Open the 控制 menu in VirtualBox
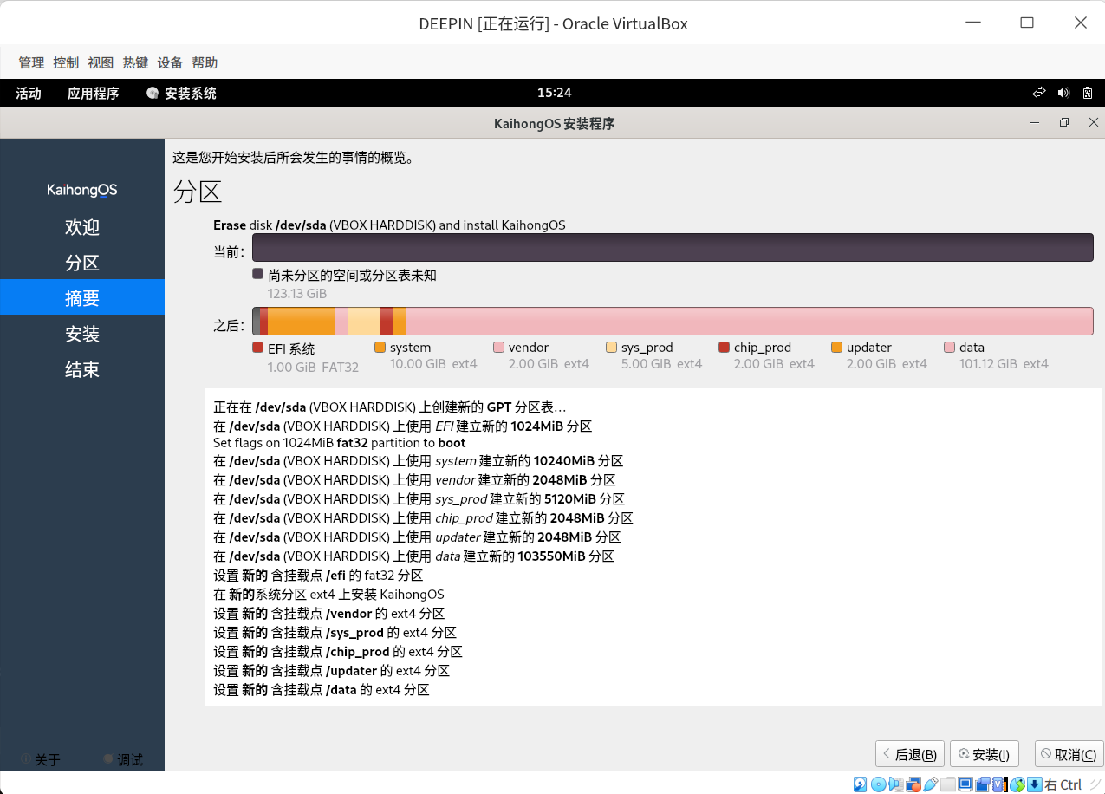Image resolution: width=1105 pixels, height=794 pixels. click(66, 62)
